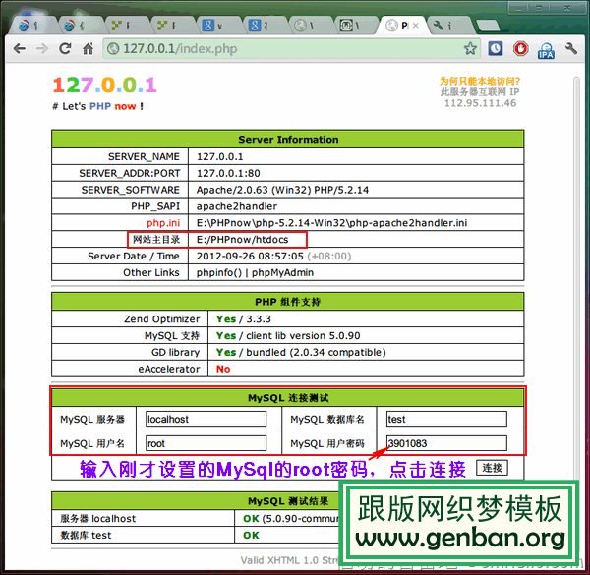590x575 pixels.
Task: Click the globe icon in address bar
Action: [x=113, y=48]
